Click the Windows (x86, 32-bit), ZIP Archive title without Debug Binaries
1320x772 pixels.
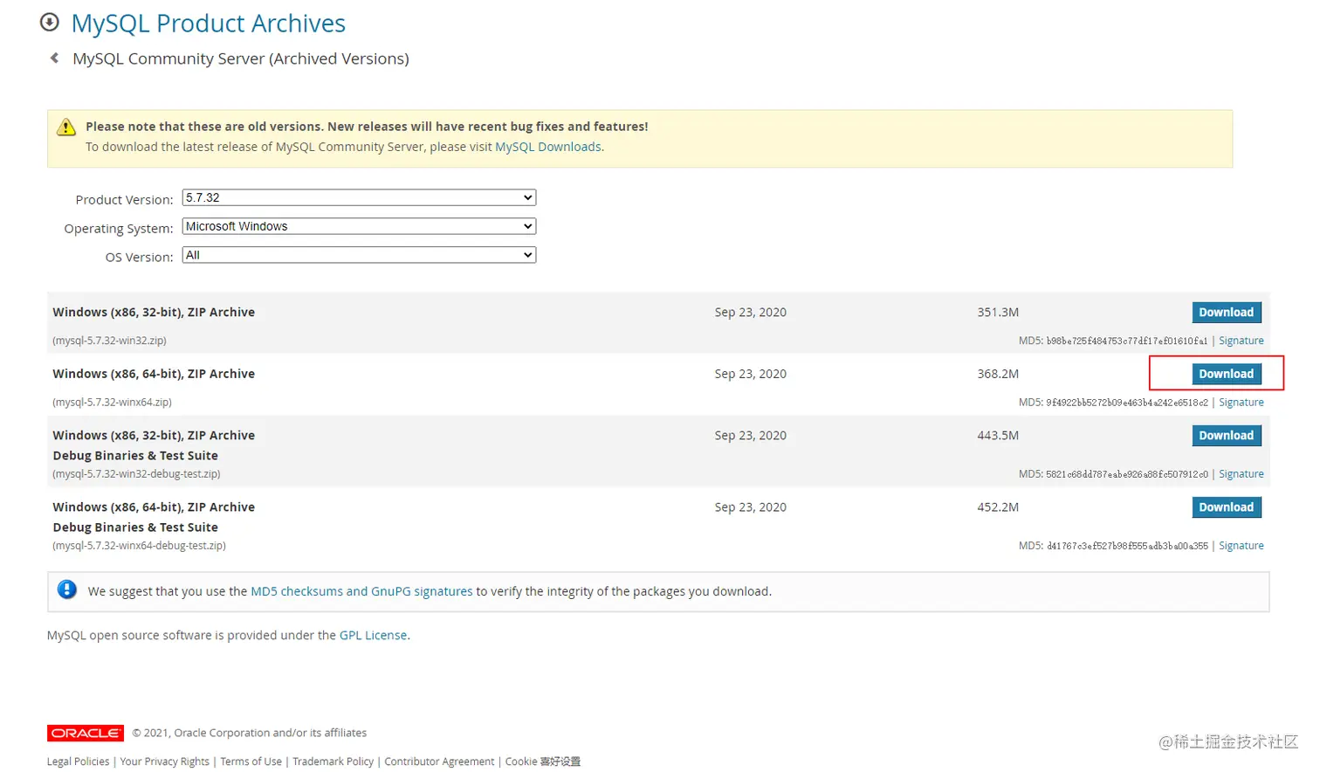tap(154, 312)
